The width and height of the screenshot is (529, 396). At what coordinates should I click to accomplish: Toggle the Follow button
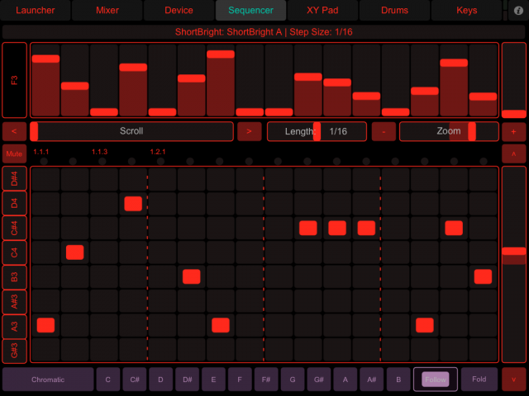pyautogui.click(x=435, y=379)
